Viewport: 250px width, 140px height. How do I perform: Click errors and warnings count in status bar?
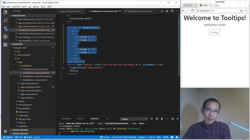[28, 137]
